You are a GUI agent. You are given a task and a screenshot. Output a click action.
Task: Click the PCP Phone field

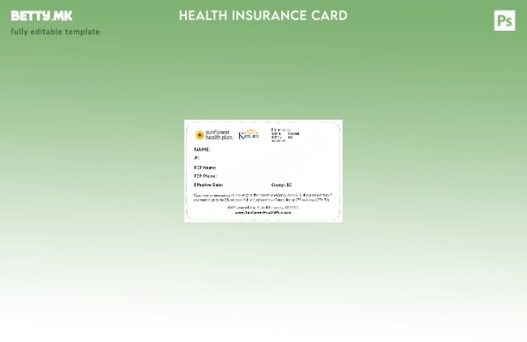coord(205,176)
